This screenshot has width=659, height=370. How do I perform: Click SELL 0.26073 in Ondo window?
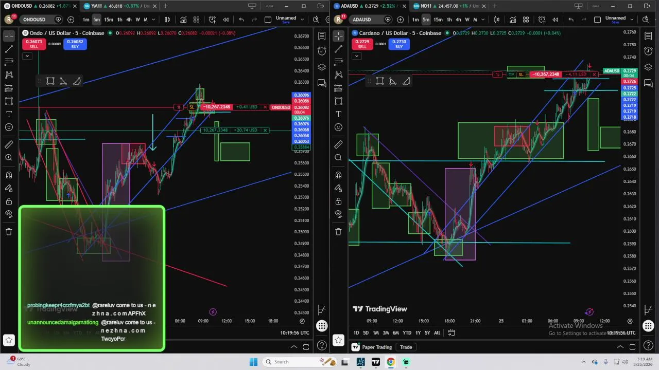33,44
